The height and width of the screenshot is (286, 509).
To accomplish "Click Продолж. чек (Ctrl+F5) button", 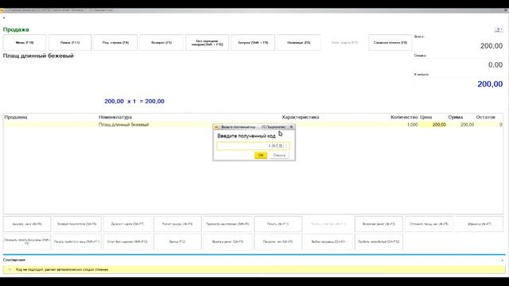I will [x=278, y=242].
